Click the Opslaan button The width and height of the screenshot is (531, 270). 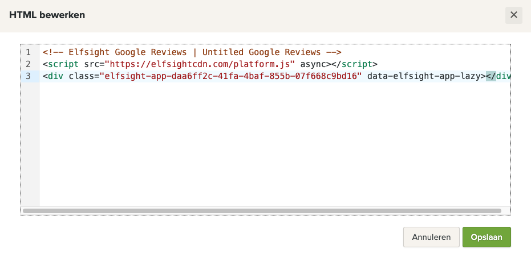click(x=487, y=237)
